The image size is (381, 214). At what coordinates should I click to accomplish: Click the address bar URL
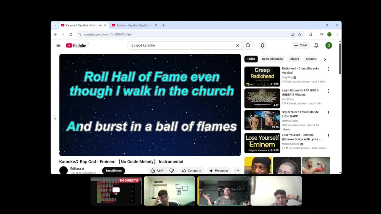tap(108, 34)
